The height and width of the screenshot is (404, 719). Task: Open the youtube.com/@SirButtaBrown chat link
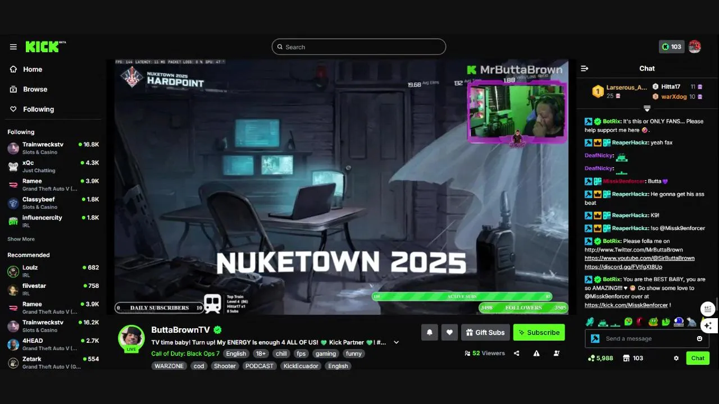coord(639,258)
